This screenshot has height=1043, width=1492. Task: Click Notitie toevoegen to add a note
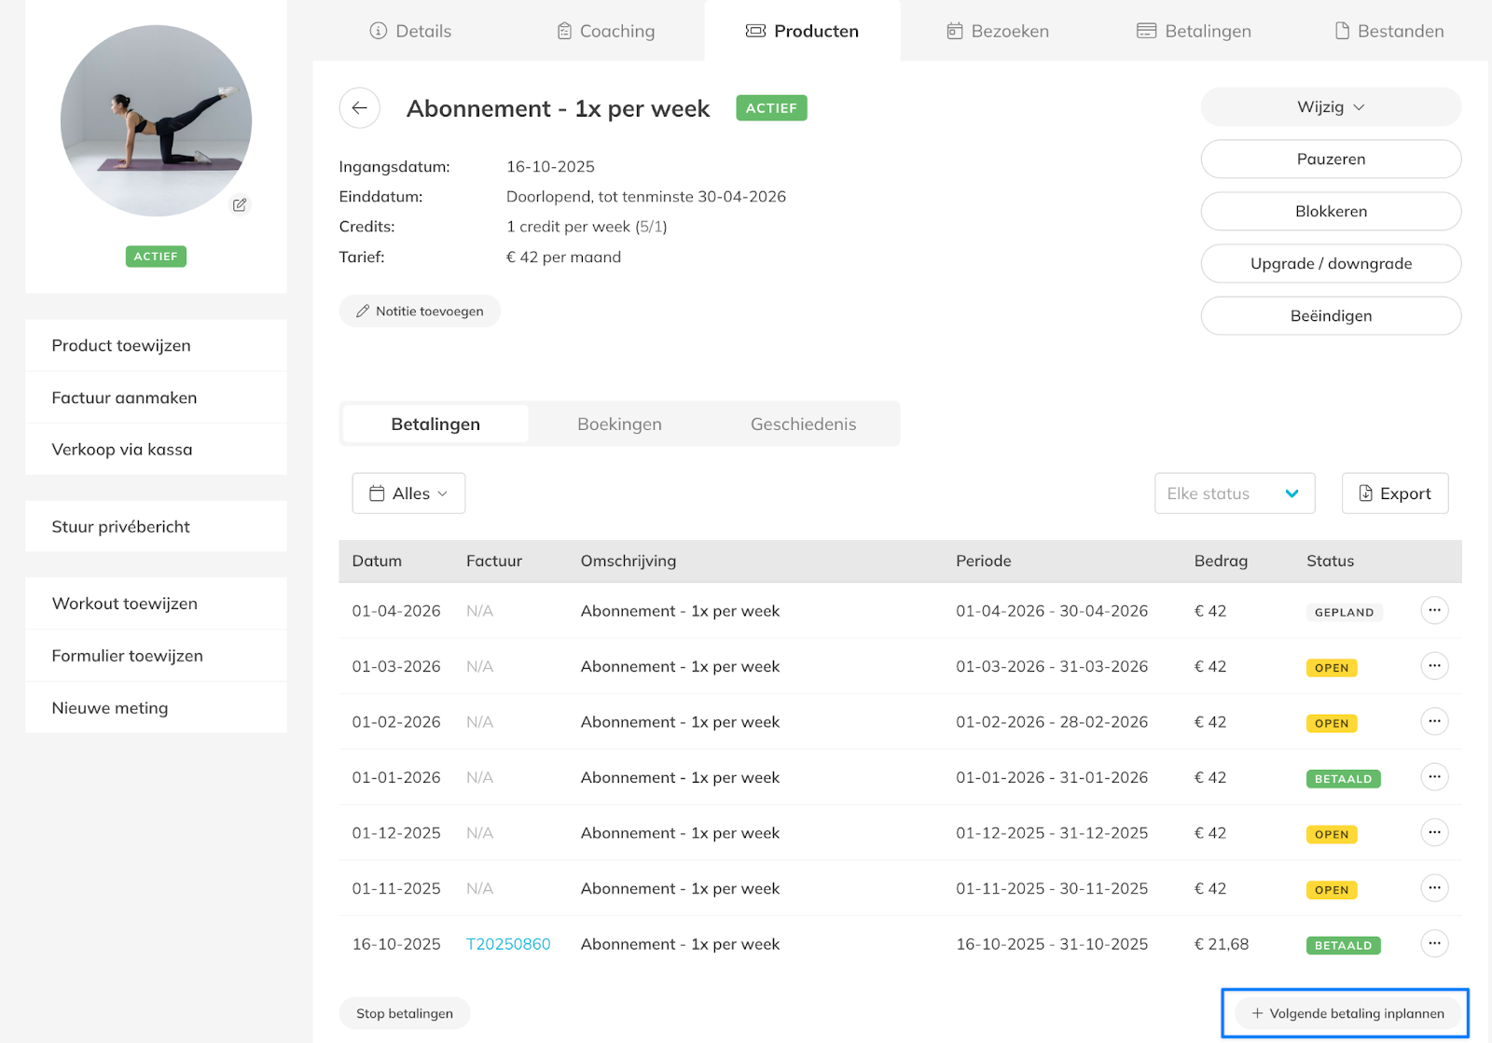[420, 312]
